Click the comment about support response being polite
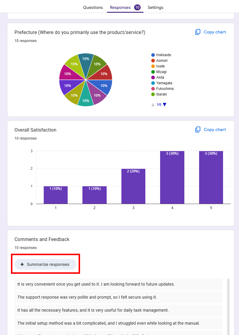Image resolution: width=239 pixels, height=335 pixels. pyautogui.click(x=118, y=297)
